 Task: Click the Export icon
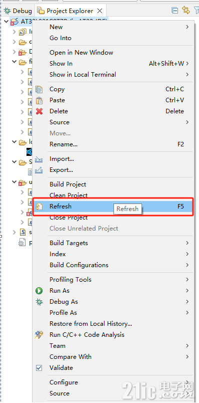pyautogui.click(x=38, y=170)
